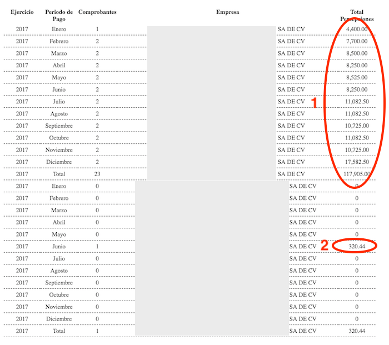Select Agosto with 0 comprobantes
This screenshot has height=345, width=389.
[x=59, y=271]
